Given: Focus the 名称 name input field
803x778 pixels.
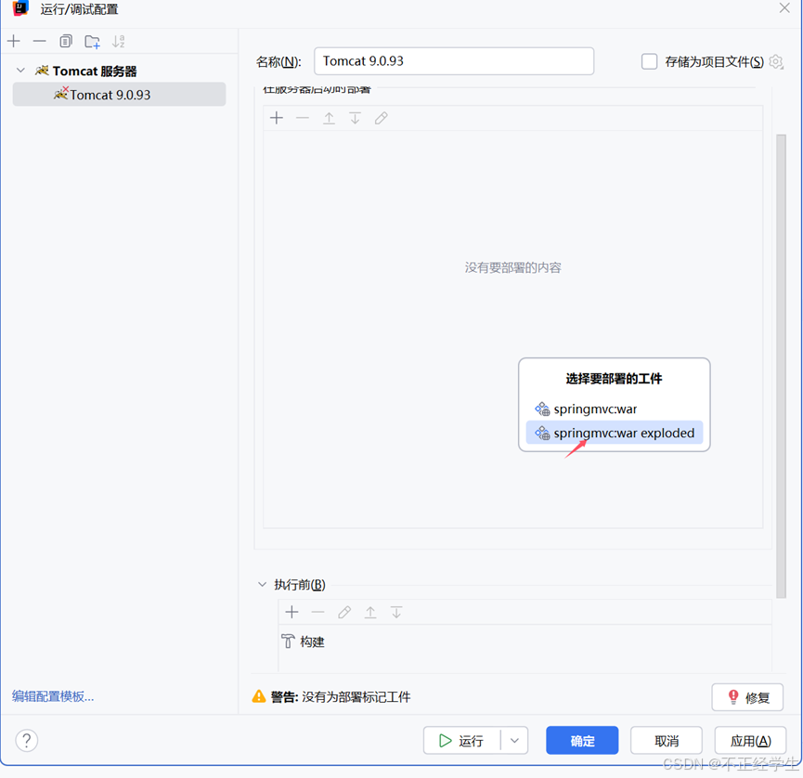Looking at the screenshot, I should pos(454,61).
